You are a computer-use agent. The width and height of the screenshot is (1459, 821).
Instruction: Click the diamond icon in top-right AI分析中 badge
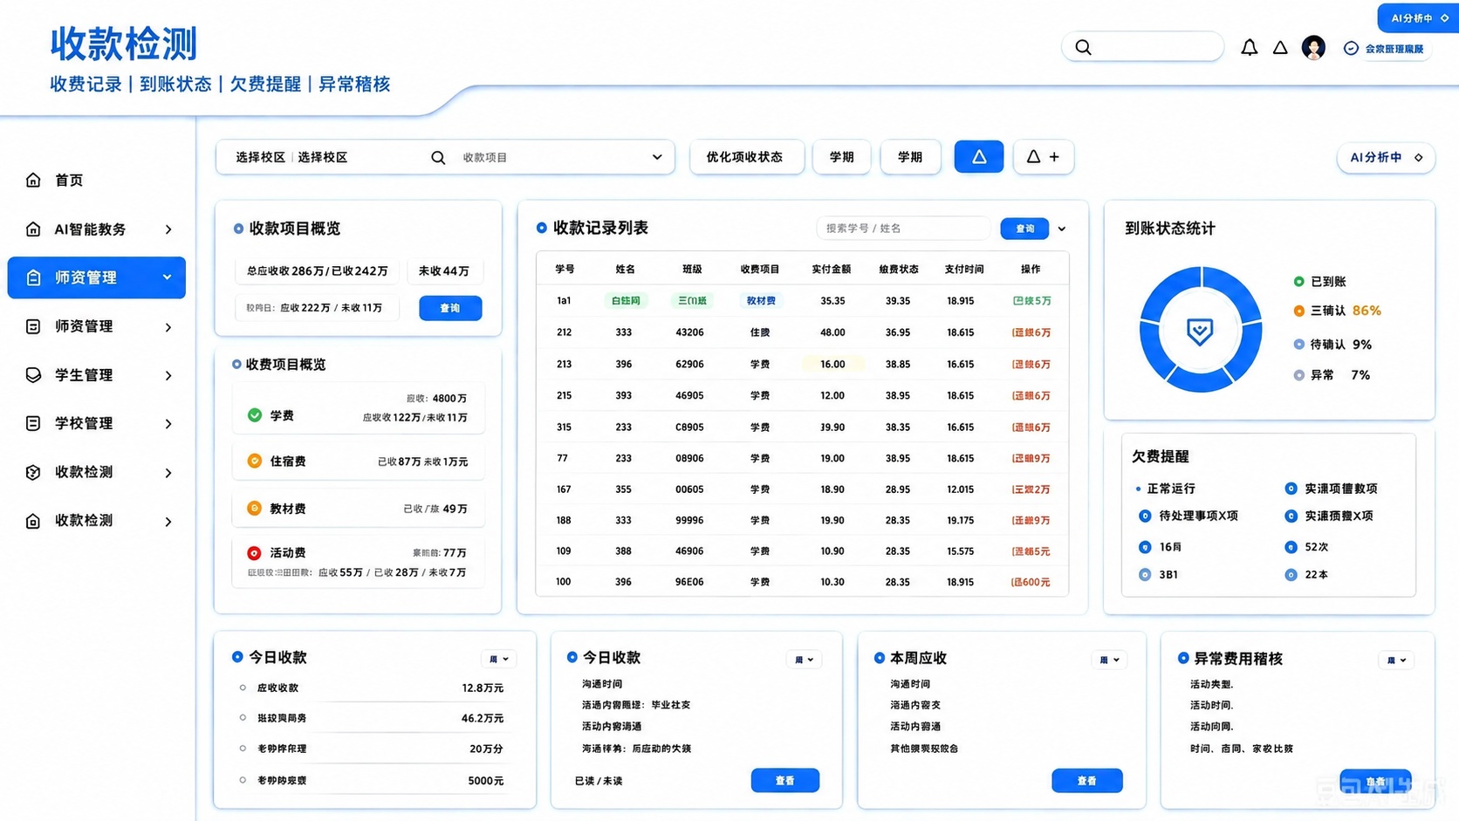(x=1445, y=18)
